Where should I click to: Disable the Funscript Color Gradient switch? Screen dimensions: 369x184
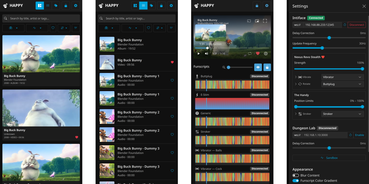tap(296, 181)
